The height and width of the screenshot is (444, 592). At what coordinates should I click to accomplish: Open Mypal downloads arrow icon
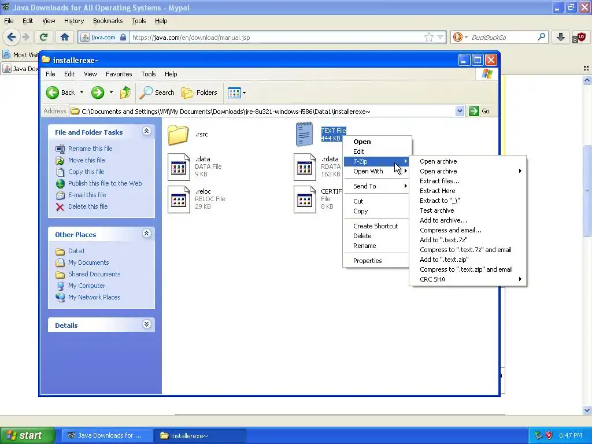tap(561, 37)
